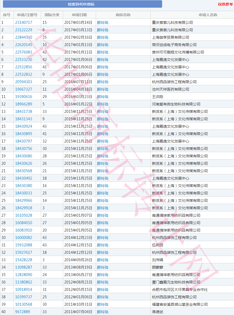
Task: Select the 申请/注册号 column header
Action: pos(27,15)
